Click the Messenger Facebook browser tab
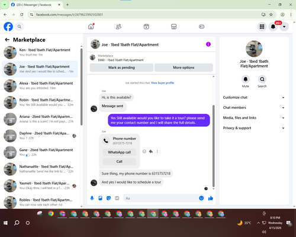The image size is (296, 237). coord(36,5)
